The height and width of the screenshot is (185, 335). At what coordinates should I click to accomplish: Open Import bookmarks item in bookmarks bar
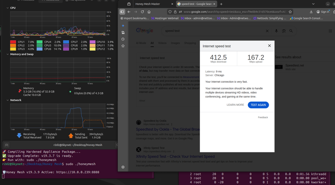(135, 18)
